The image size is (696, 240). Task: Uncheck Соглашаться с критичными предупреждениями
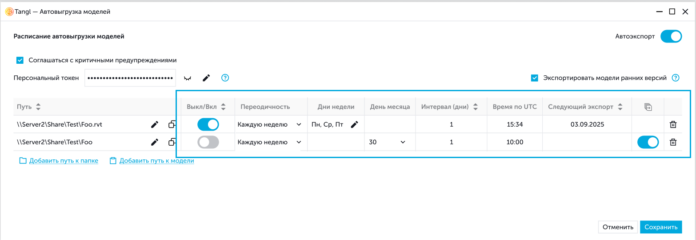tap(20, 60)
